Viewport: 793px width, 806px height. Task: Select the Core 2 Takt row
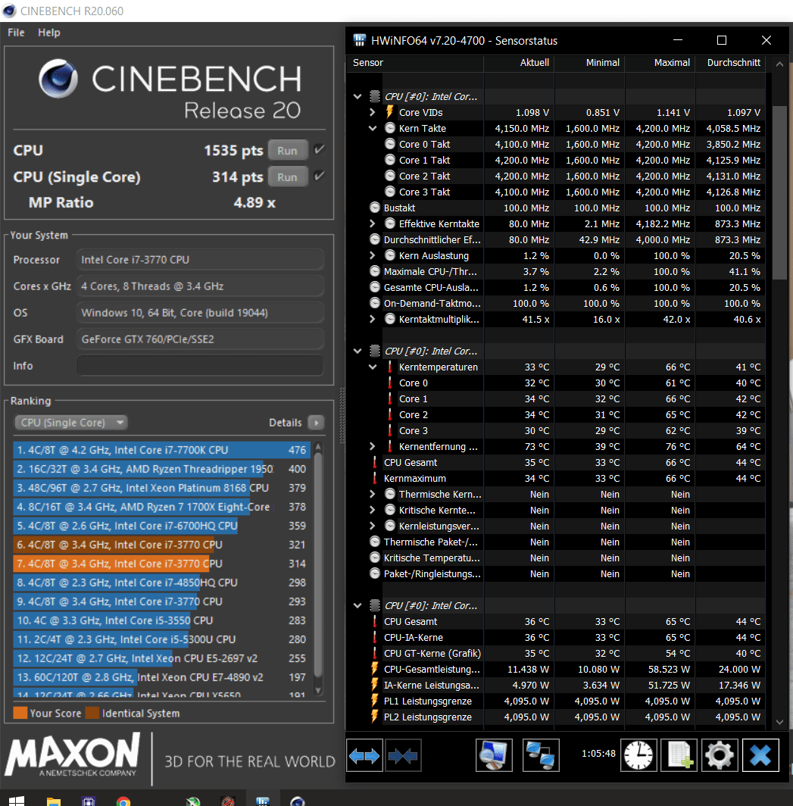pyautogui.click(x=557, y=176)
